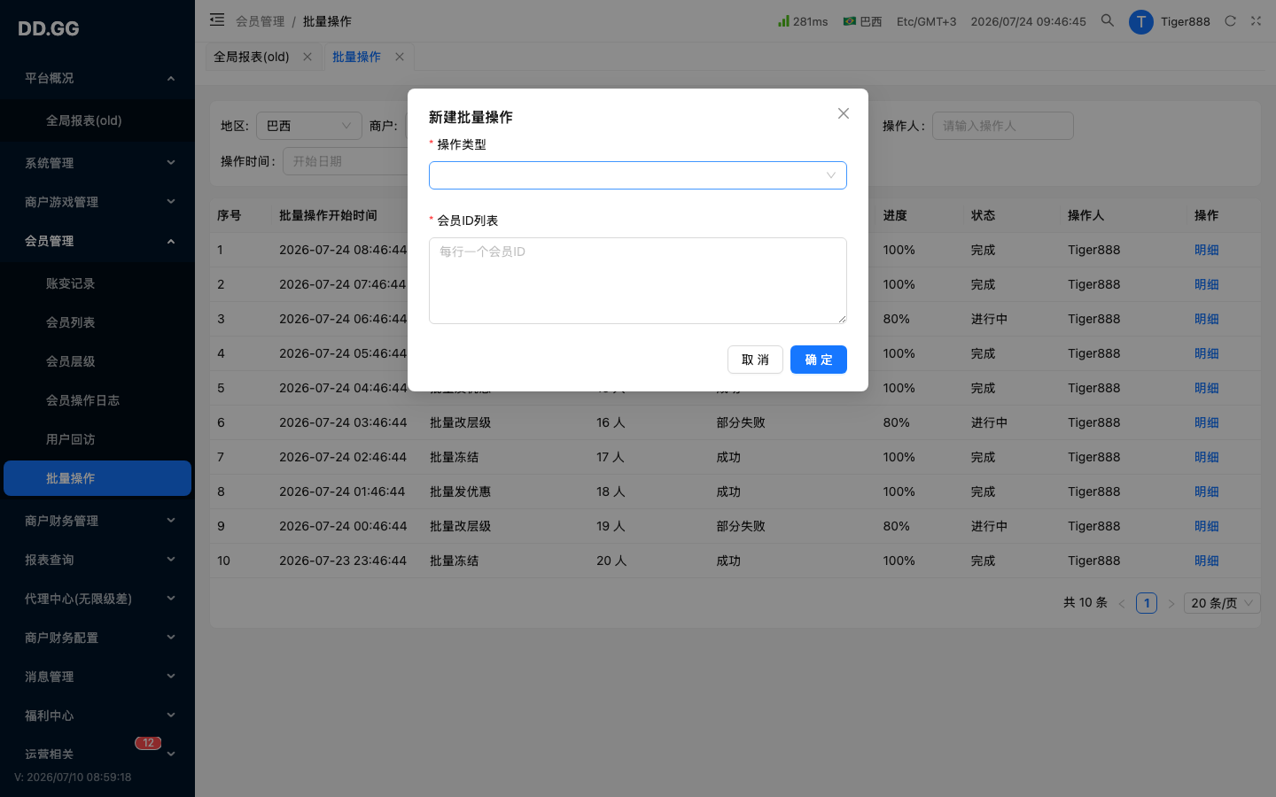
Task: Click 批量冻结 in row 7
Action: 454,457
